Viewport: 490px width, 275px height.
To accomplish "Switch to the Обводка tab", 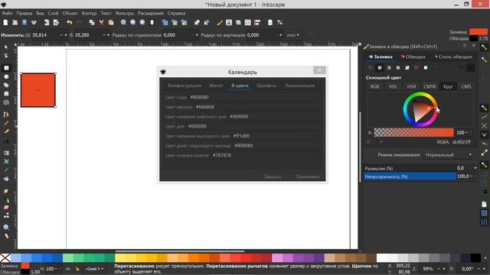I will pos(413,57).
